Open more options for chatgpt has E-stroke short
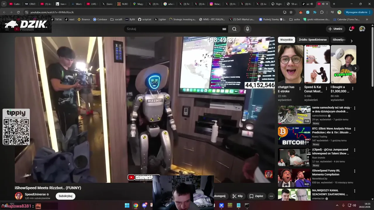The image size is (374, 210). 300,88
